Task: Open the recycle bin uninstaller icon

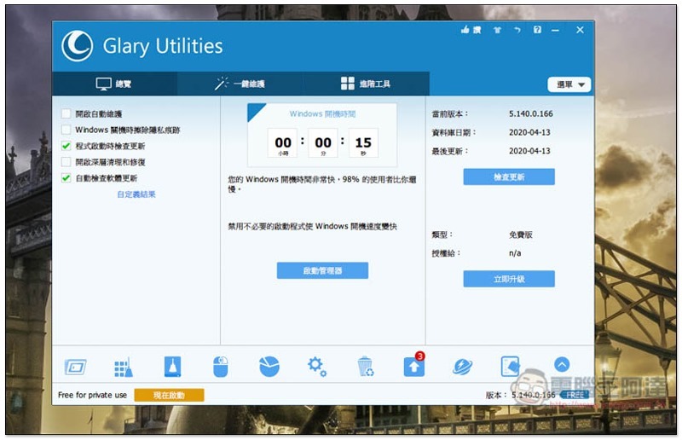Action: coord(366,367)
